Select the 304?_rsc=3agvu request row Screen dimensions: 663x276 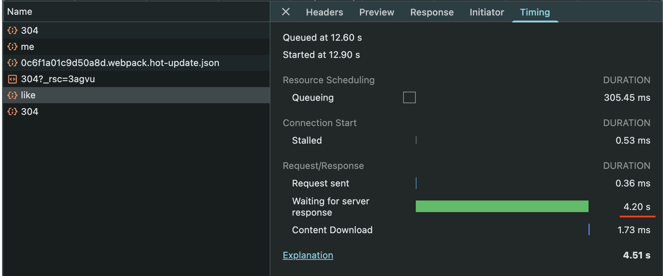[x=58, y=79]
